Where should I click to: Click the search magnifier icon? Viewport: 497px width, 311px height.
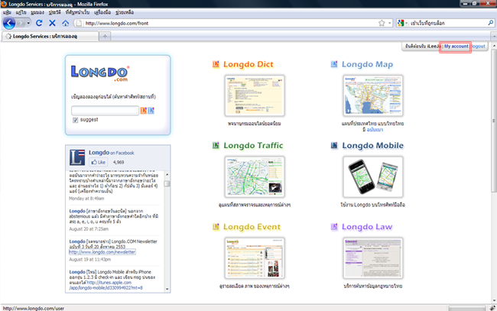(x=490, y=23)
